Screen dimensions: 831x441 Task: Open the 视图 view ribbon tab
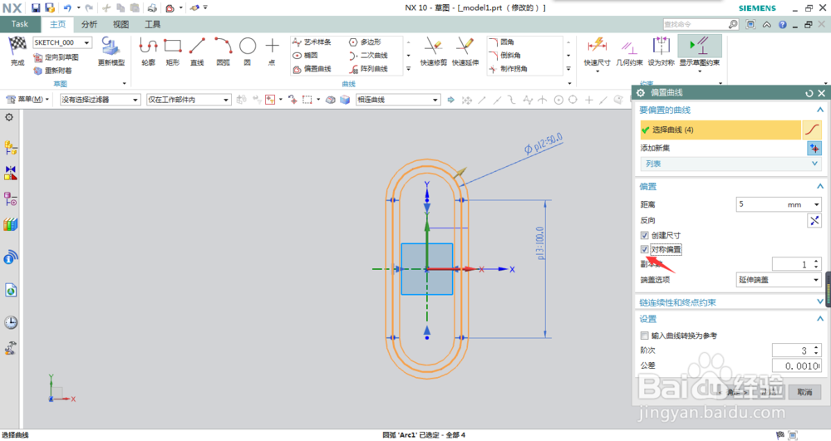click(x=120, y=24)
